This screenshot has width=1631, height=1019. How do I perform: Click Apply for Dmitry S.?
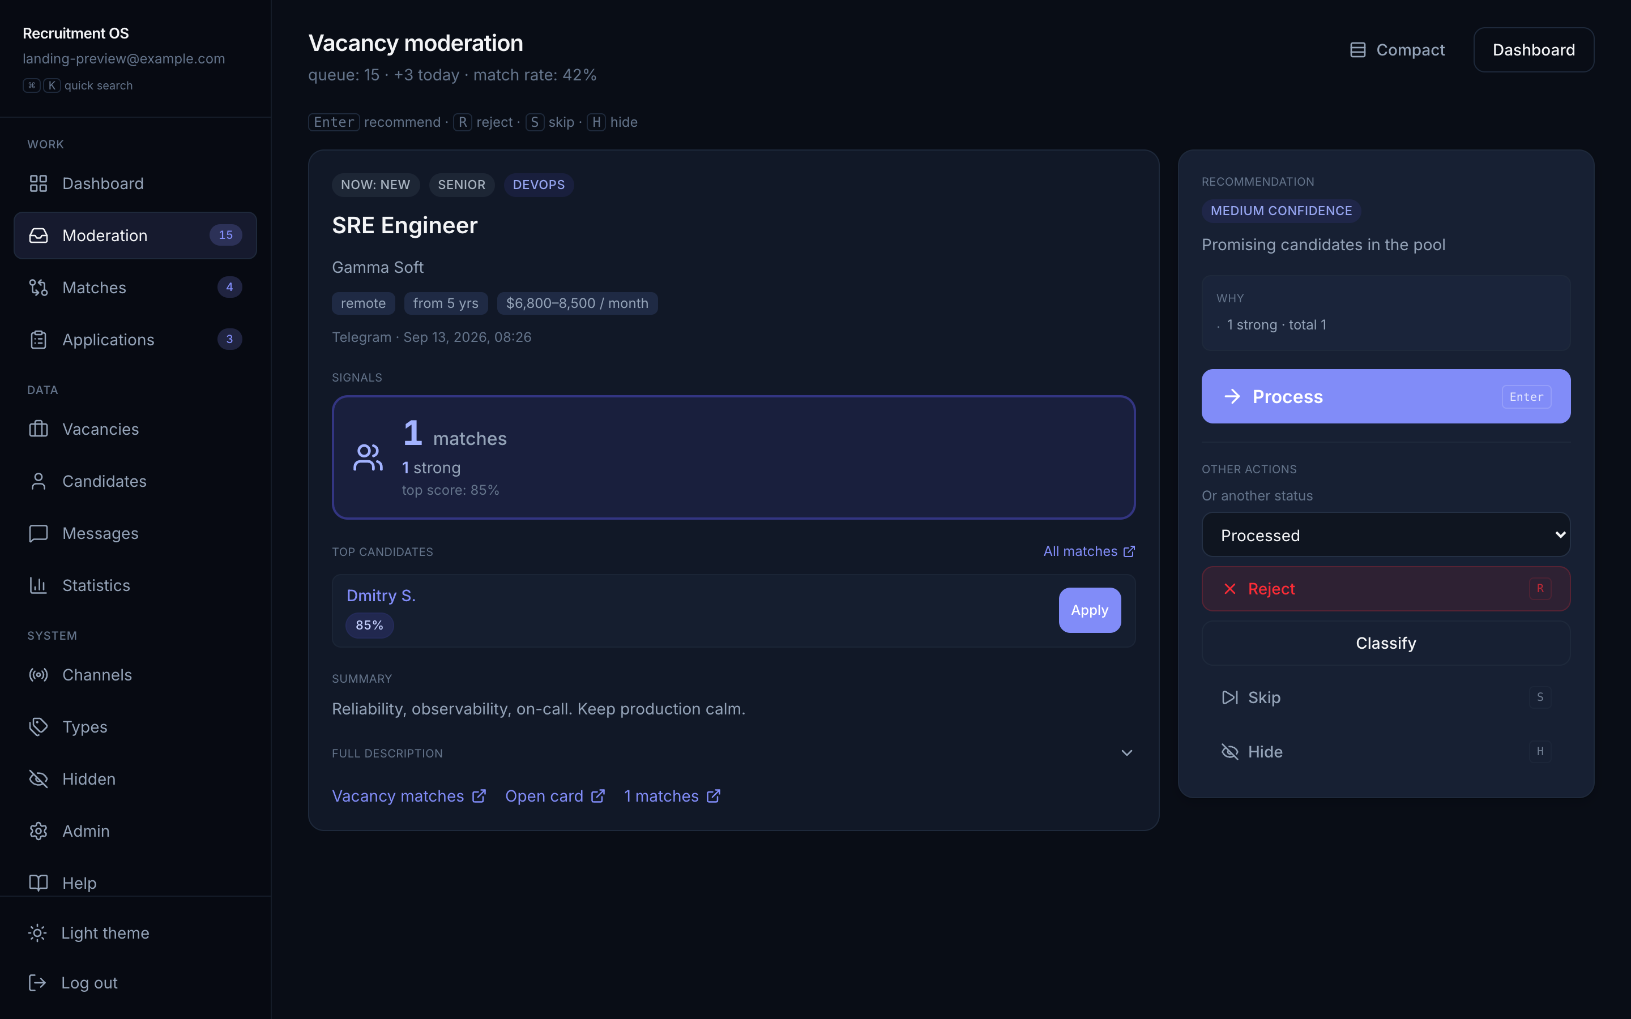(1090, 610)
